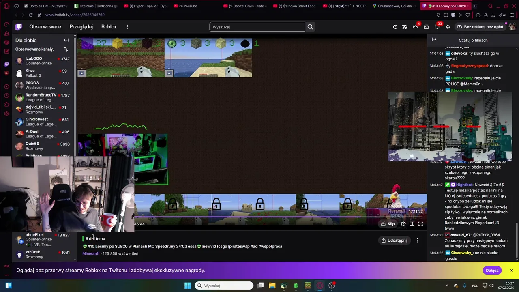This screenshot has height=292, width=519.
Task: Switch to the Bhubaneswar, Odisha tab
Action: [395, 6]
